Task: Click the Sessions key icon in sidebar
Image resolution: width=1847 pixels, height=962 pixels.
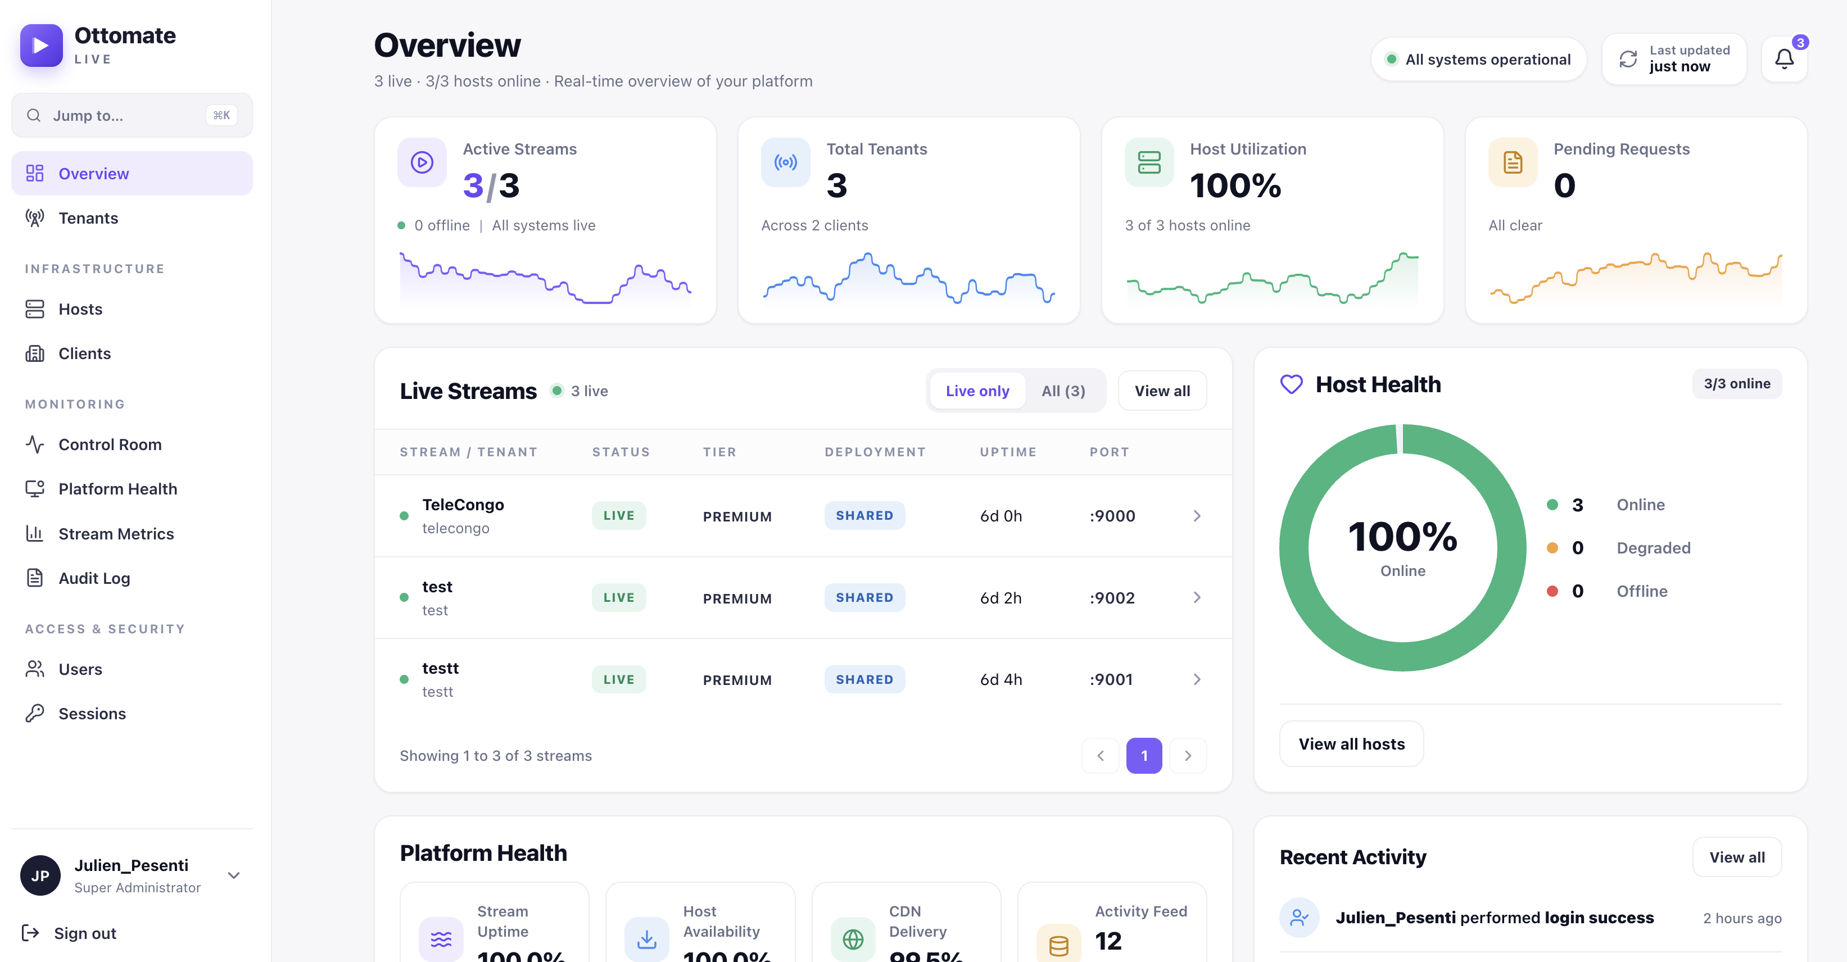Action: [x=34, y=713]
